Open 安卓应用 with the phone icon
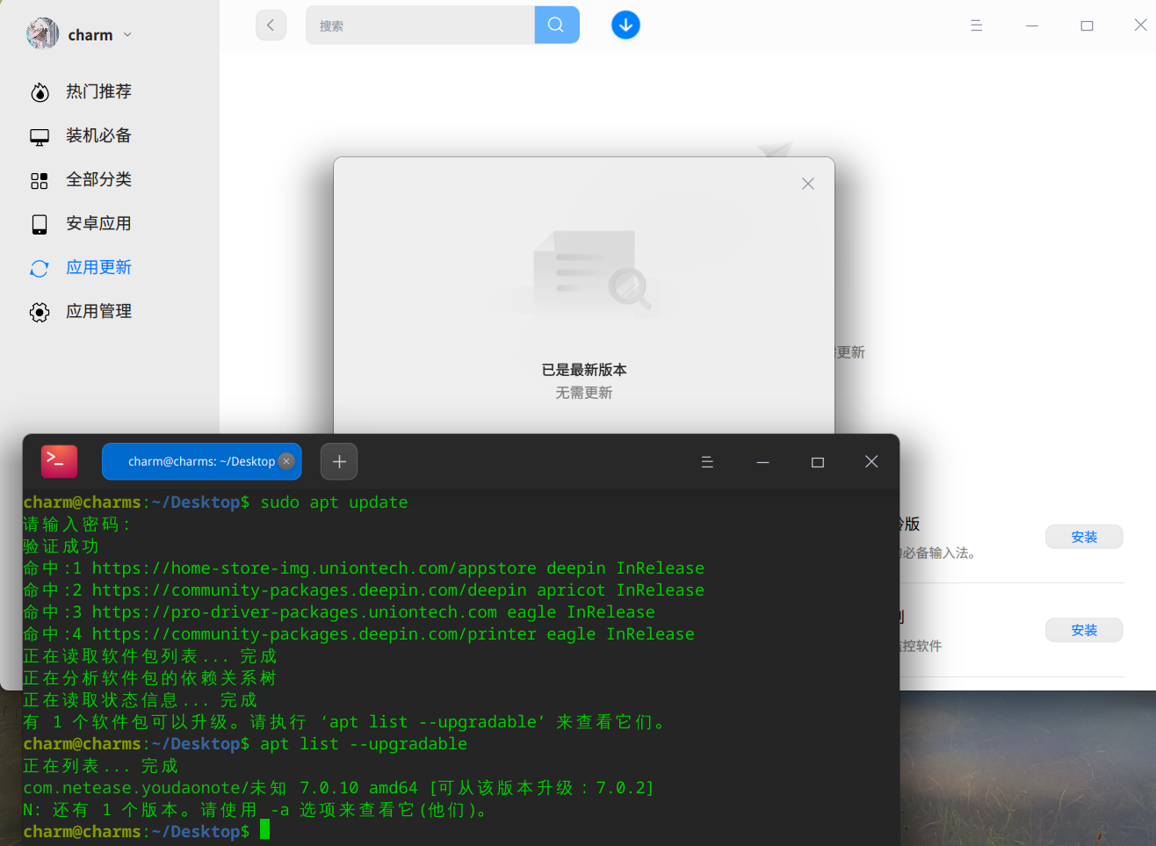Screen dimensions: 1156x846 [x=40, y=223]
